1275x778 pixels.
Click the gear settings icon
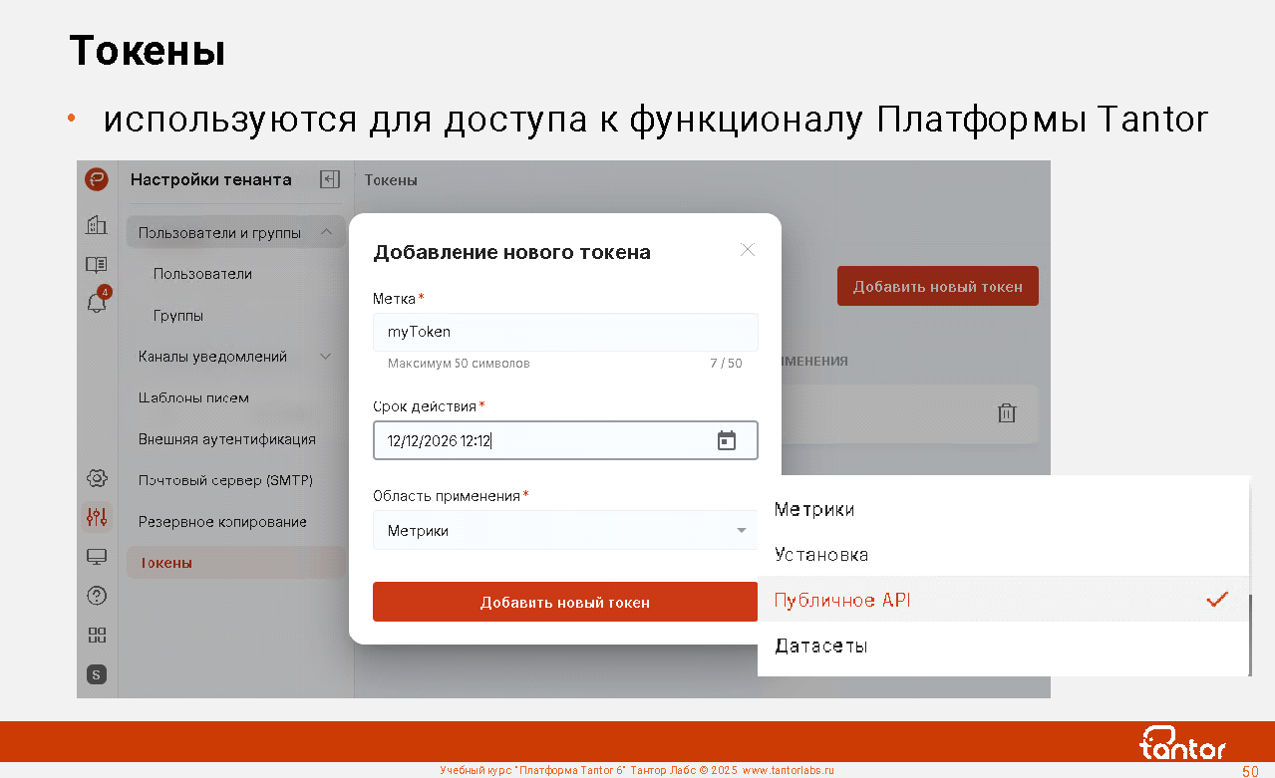(x=97, y=478)
